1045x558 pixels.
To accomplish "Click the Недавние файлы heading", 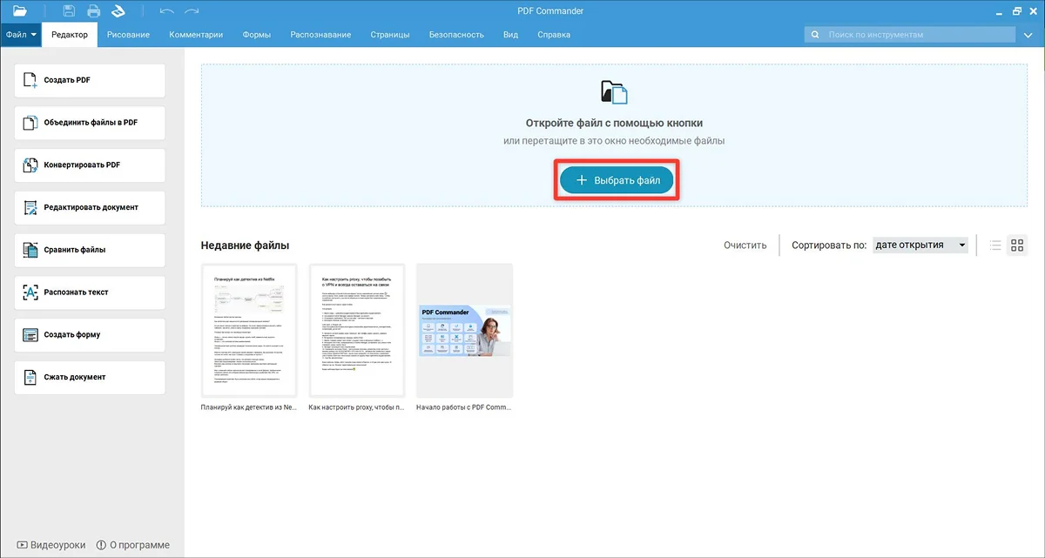I will 245,245.
